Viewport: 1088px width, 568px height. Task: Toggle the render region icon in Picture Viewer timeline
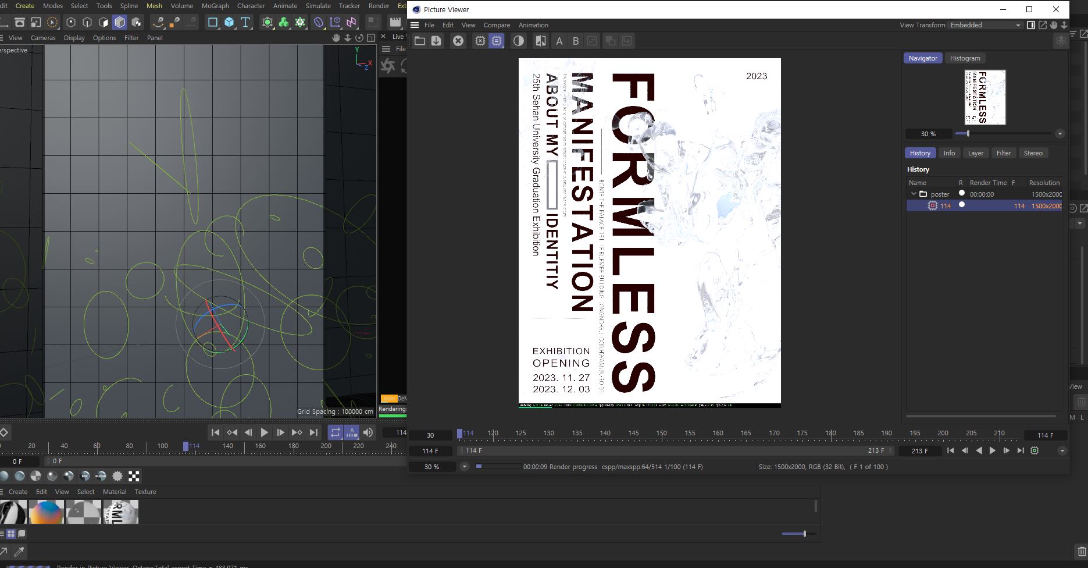1035,450
